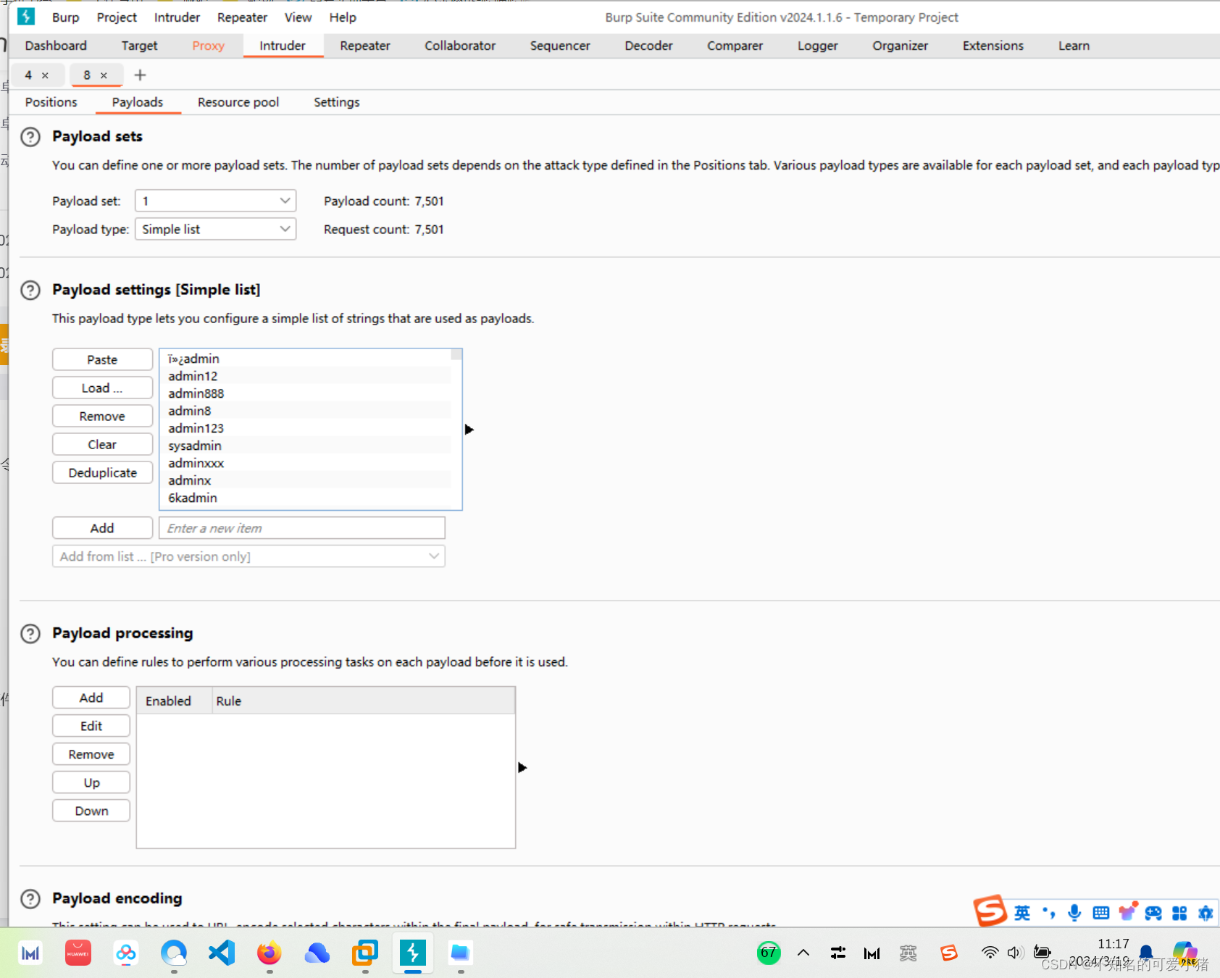Click Add processing rule button
Screen dimensions: 1220x978
(91, 698)
